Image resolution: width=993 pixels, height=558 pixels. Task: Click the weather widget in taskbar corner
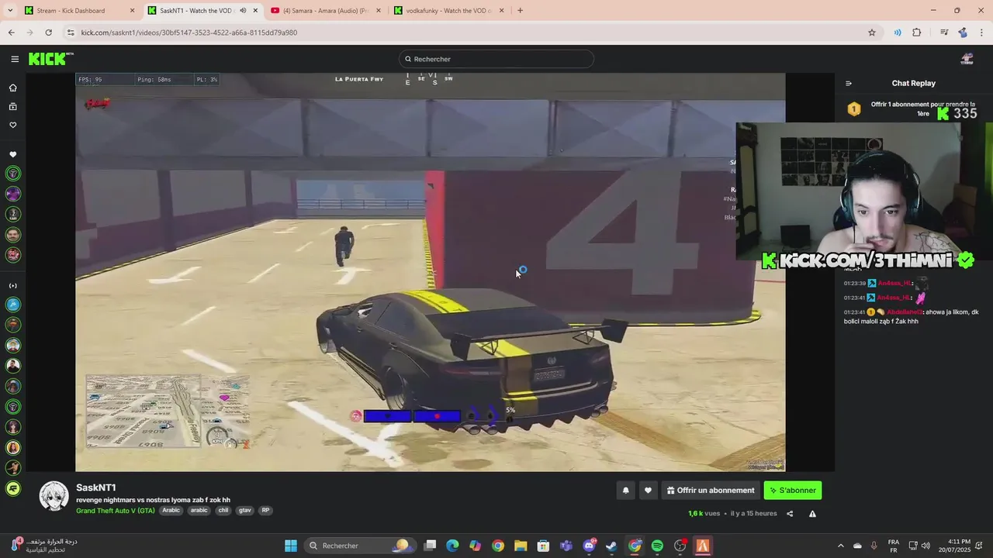(x=45, y=546)
